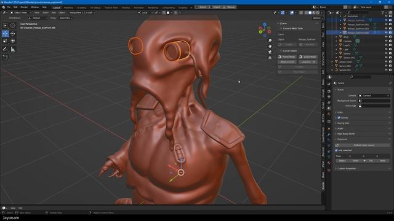
Task: Hide Sphere.001 object using its eye icon
Action: click(x=386, y=58)
